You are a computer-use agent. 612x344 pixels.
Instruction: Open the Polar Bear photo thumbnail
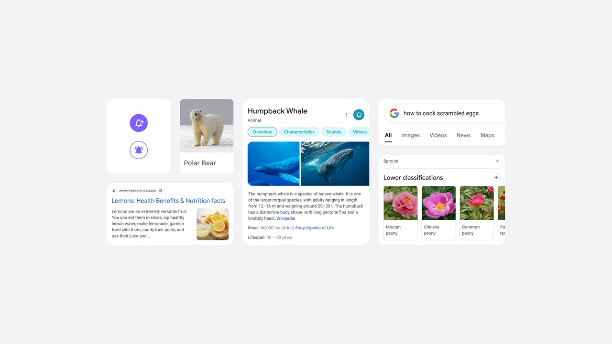207,126
